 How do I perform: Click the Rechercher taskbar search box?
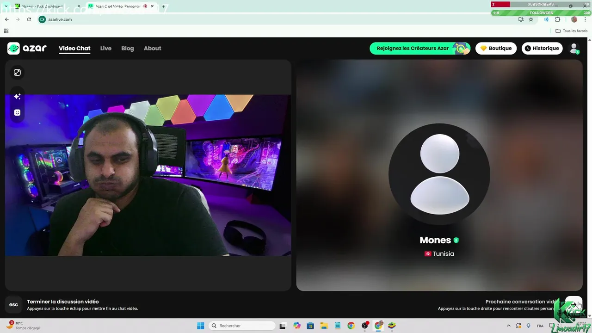coord(241,326)
